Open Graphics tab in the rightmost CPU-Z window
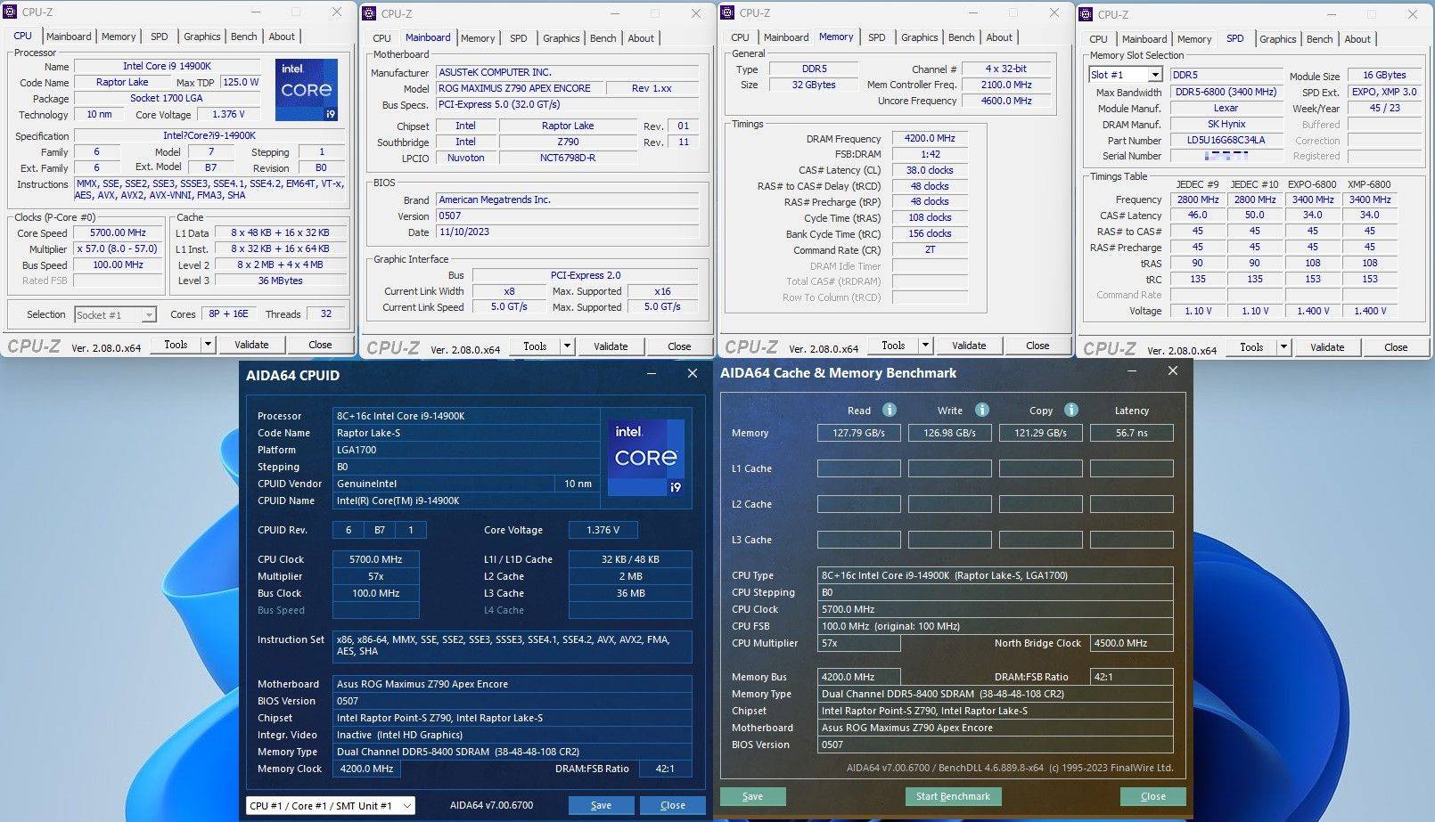Screen dimensions: 1435x822 pyautogui.click(x=1277, y=39)
